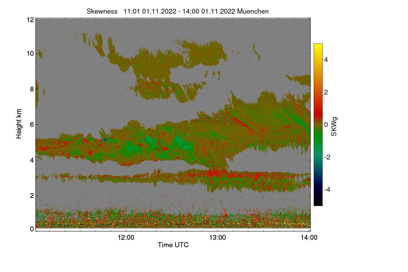Click the black bottom of the colorbar
408x272 pixels.
pyautogui.click(x=318, y=202)
